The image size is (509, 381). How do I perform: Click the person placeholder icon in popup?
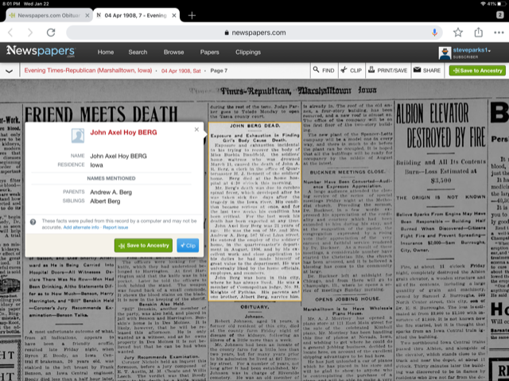(x=78, y=136)
